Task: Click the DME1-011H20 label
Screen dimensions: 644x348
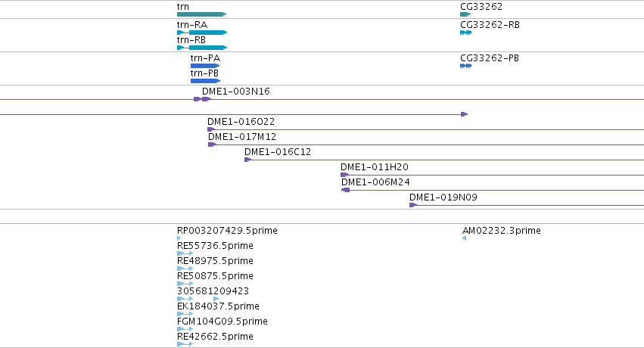Action: click(375, 167)
